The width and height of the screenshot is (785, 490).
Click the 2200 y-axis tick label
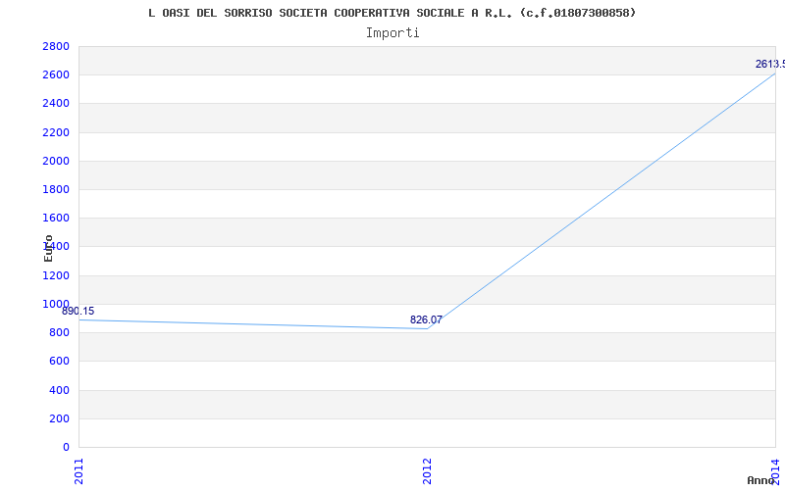point(56,132)
